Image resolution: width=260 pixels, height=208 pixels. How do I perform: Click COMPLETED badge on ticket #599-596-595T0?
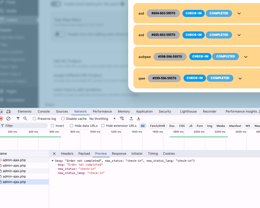[x=220, y=78]
